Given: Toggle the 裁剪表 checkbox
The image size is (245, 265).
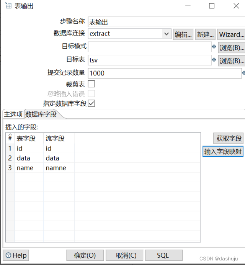Looking at the screenshot, I should pos(91,84).
